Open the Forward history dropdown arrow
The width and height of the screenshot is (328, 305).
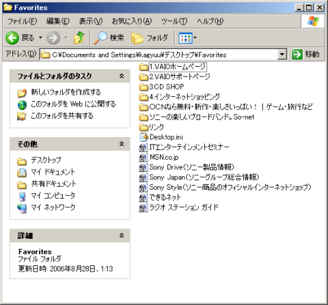[66, 38]
